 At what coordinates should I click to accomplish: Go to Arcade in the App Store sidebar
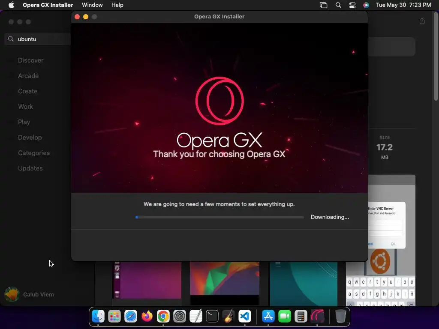point(28,76)
